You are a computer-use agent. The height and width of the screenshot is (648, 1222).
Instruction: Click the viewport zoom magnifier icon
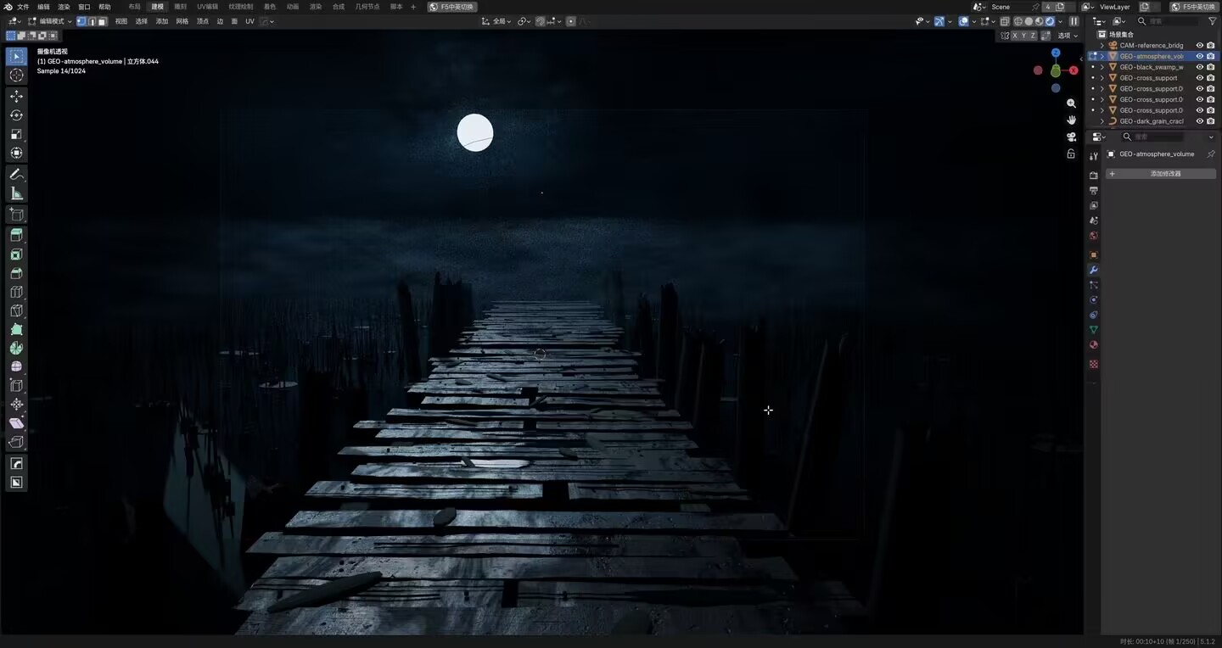point(1071,103)
